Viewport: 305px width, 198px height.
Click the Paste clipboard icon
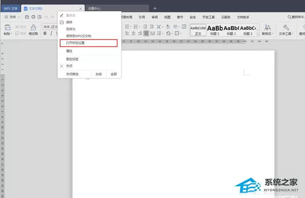(7, 28)
